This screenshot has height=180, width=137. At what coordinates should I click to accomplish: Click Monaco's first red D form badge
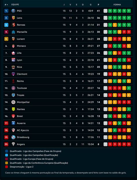110,46
